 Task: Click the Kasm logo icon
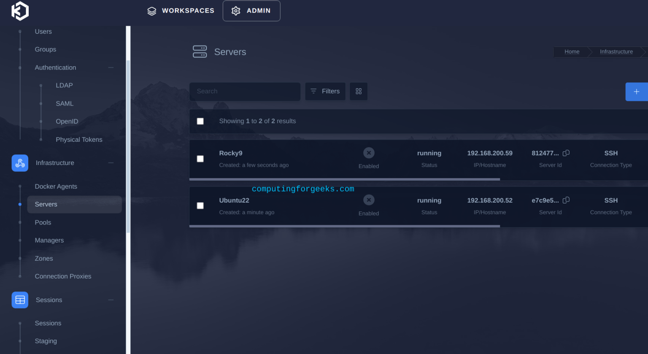(x=20, y=11)
